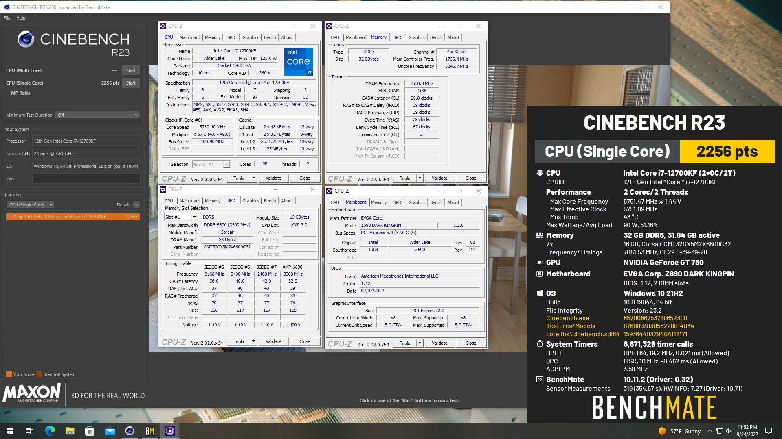Click the Info input field
The image size is (782, 439).
[86, 179]
